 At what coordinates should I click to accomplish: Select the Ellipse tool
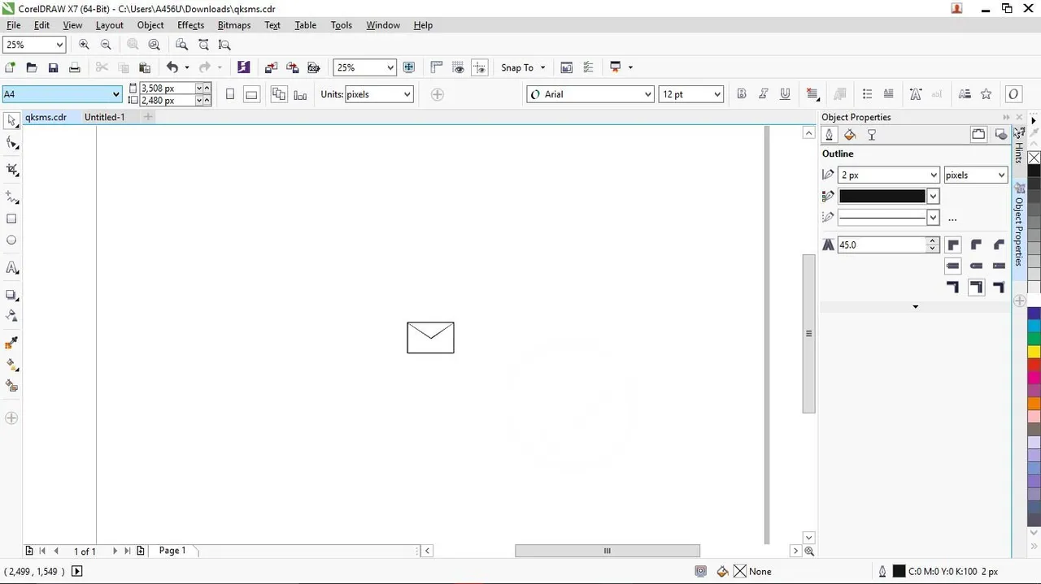(11, 240)
